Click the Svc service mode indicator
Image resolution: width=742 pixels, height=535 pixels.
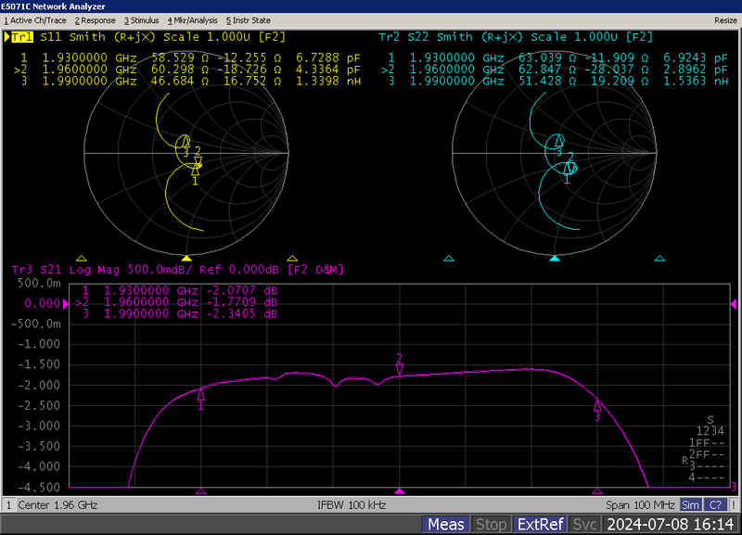coord(585,524)
